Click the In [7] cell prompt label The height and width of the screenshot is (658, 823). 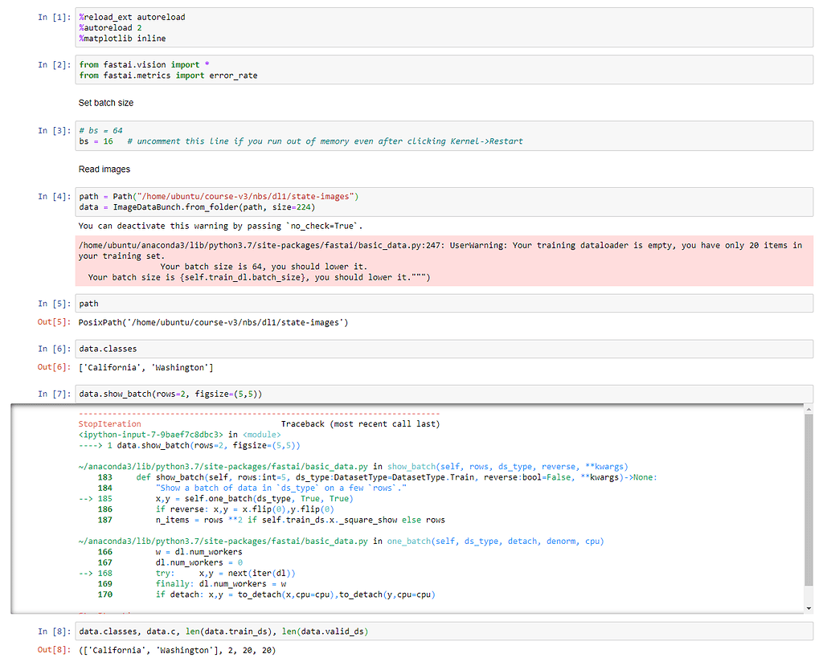pos(54,394)
